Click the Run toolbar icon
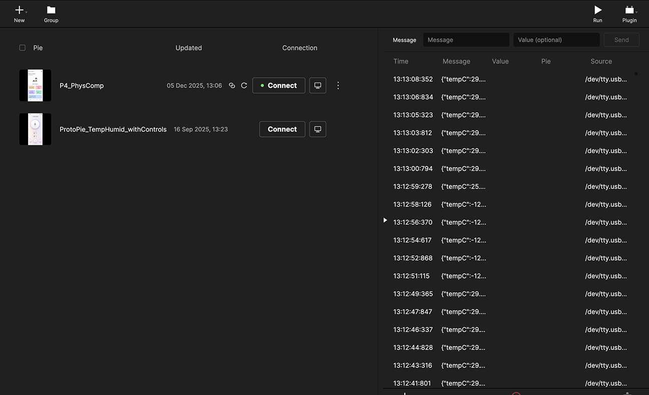Viewport: 649px width, 395px height. 597,10
